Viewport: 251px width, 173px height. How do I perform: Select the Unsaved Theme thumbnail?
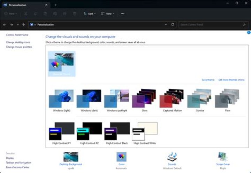[62, 64]
